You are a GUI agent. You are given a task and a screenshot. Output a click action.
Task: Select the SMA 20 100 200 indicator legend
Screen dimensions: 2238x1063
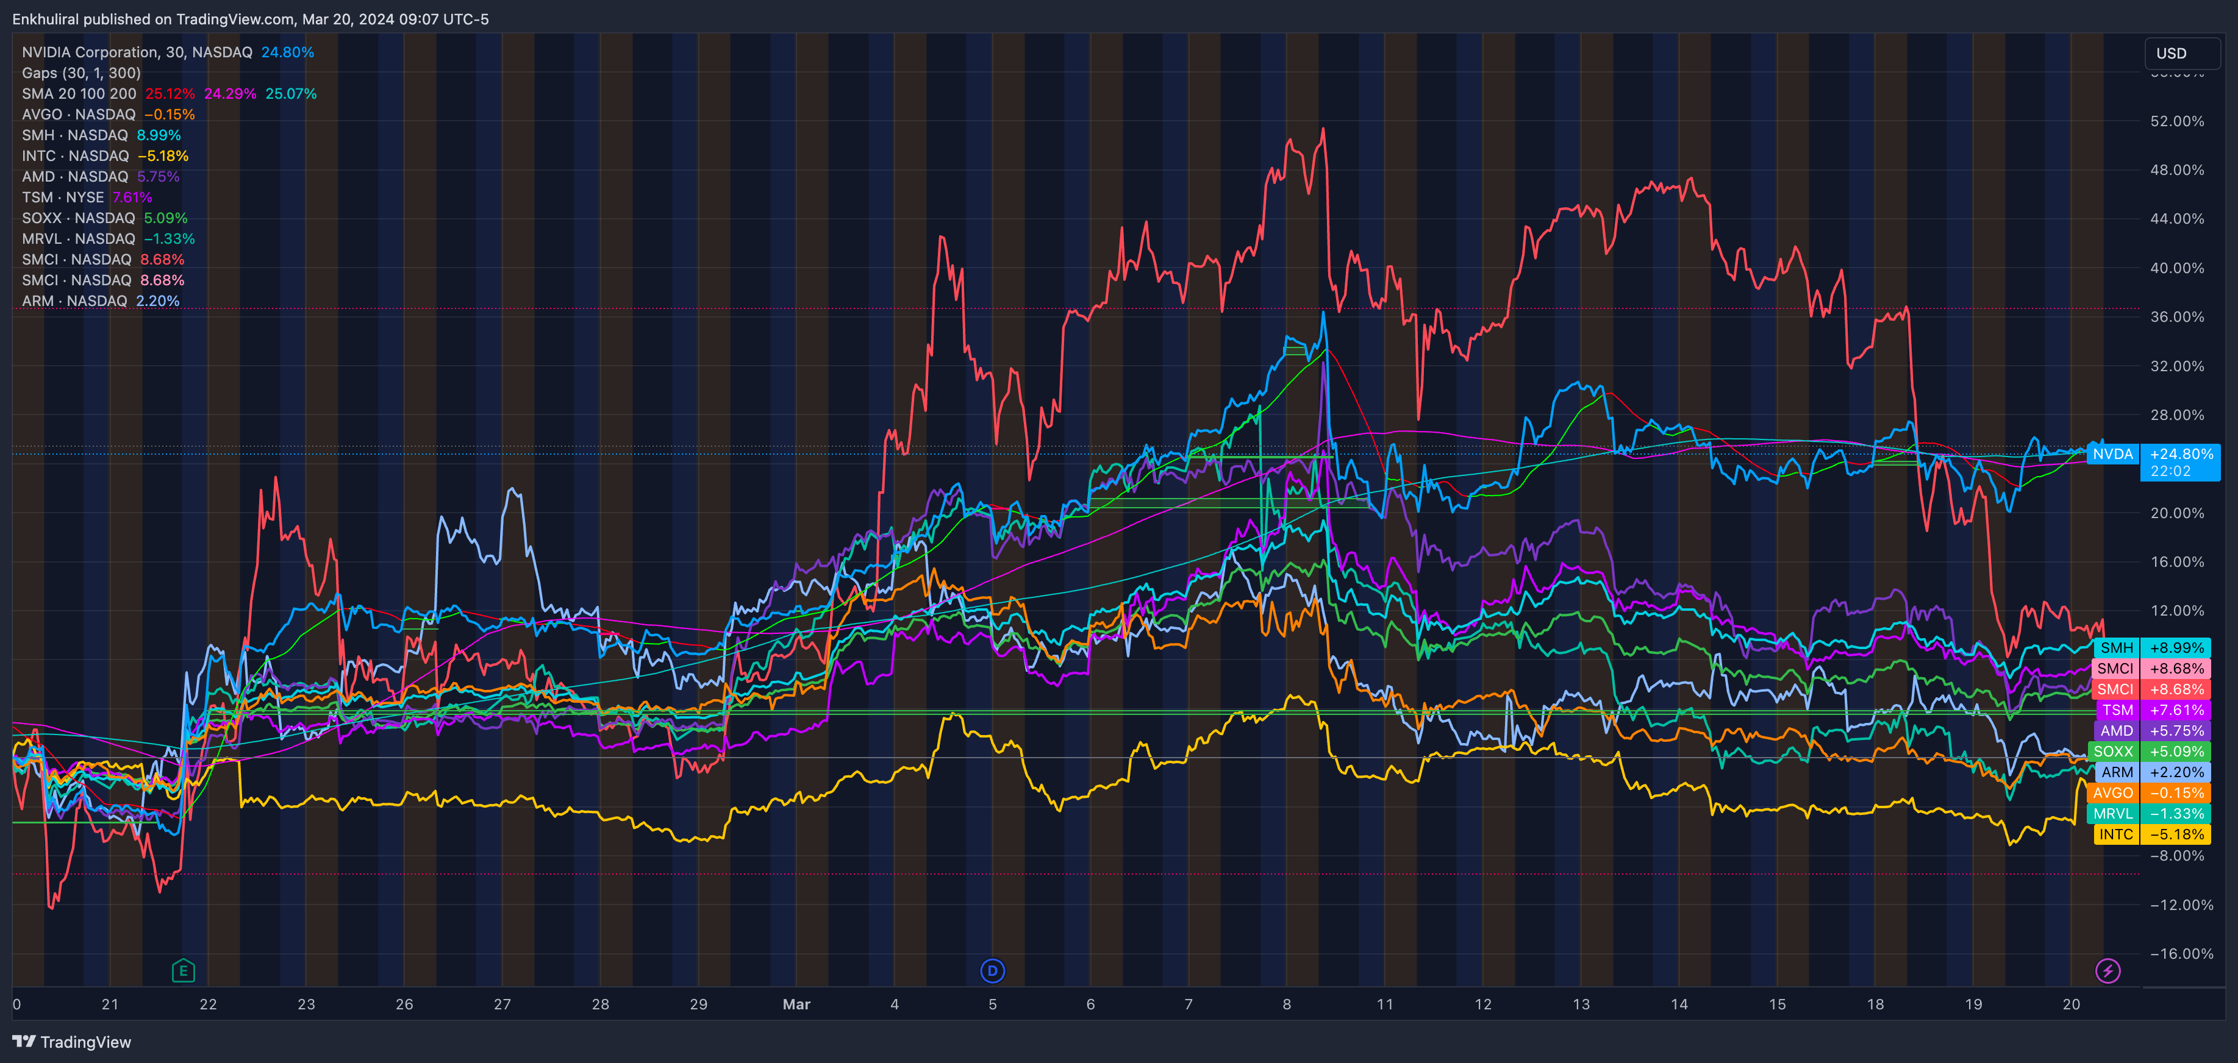tap(79, 94)
